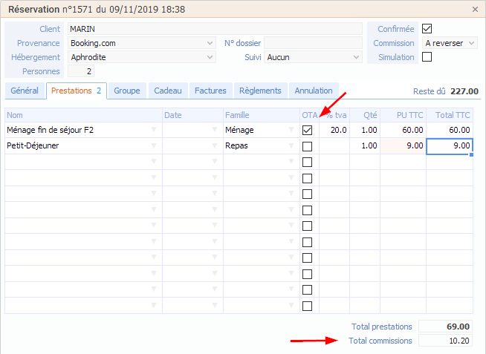Open Famille dropdown arrow for Ménage row
This screenshot has width=486, height=354.
(292, 131)
